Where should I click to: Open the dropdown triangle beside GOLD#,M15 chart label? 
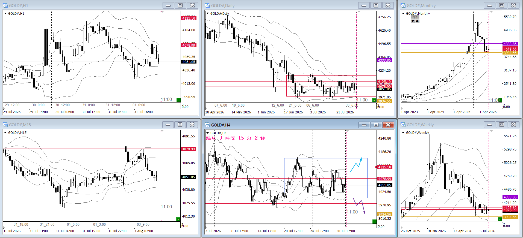(x=5, y=132)
